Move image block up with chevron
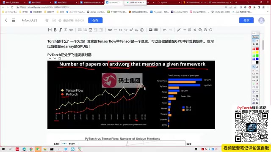Screen dimensions: 271x152 pos(50,58)
